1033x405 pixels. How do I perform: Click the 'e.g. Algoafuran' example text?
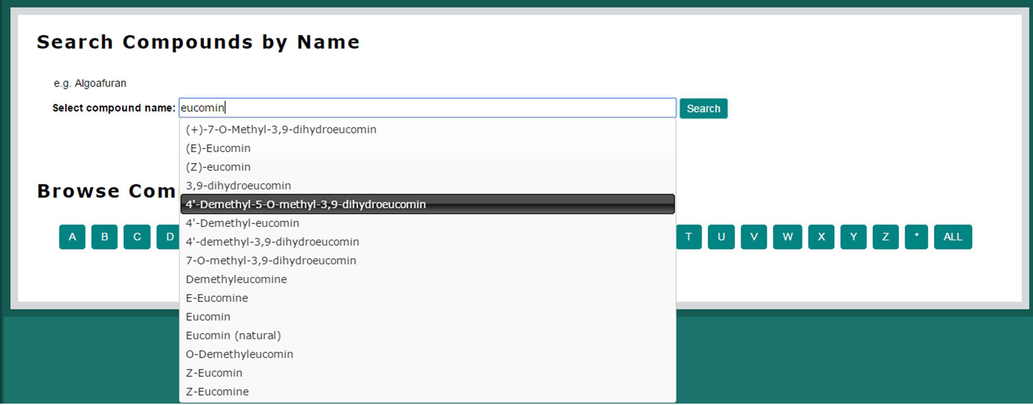(x=90, y=83)
